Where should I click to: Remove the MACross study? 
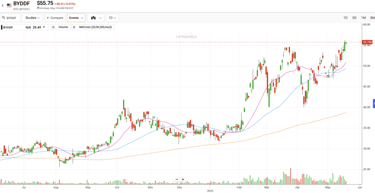click(74, 27)
